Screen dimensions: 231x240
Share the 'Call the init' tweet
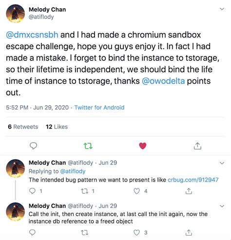coord(189,232)
